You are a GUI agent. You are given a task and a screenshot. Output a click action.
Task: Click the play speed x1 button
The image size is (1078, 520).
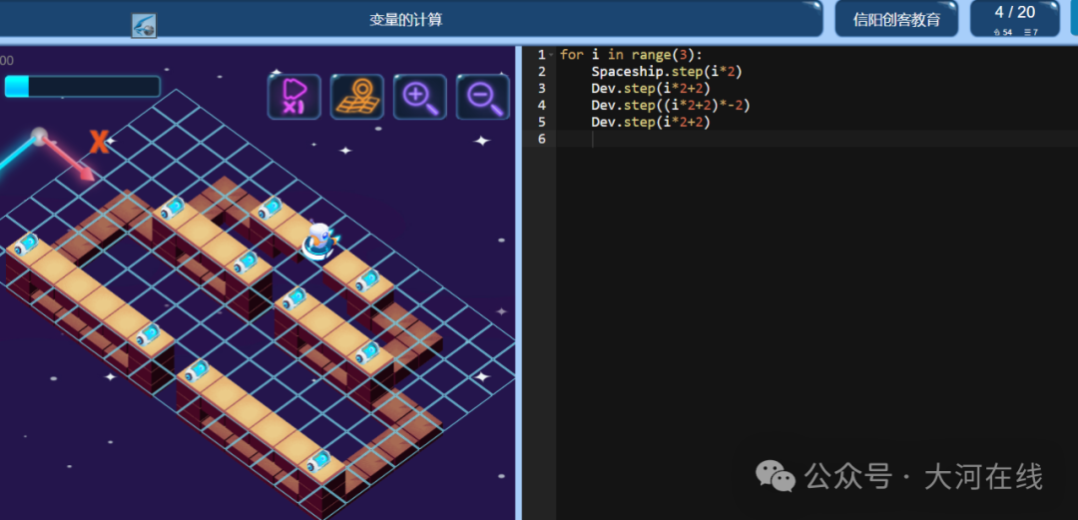pos(294,97)
